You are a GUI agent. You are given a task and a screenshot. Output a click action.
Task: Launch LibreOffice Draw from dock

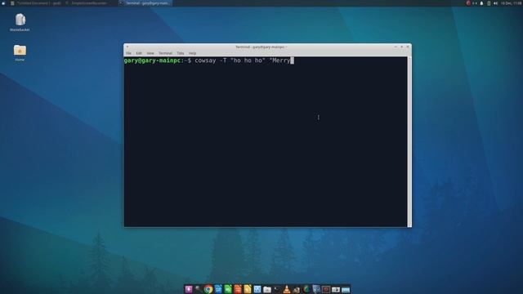tap(248, 289)
